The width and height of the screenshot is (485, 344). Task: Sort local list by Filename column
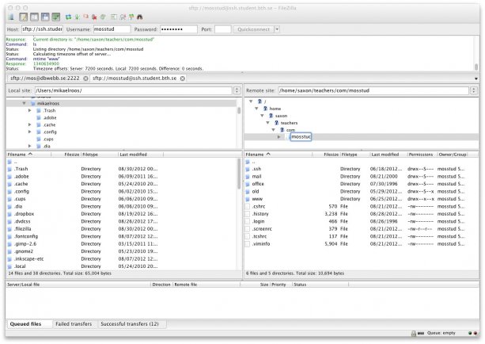click(28, 155)
